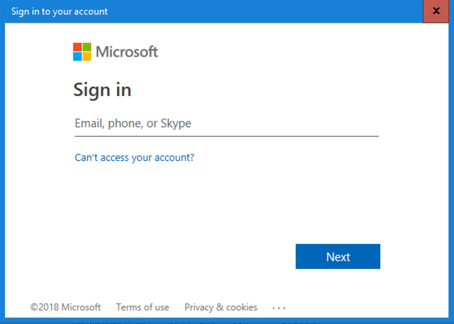Focus the Email, phone, or Skype field

click(x=226, y=124)
